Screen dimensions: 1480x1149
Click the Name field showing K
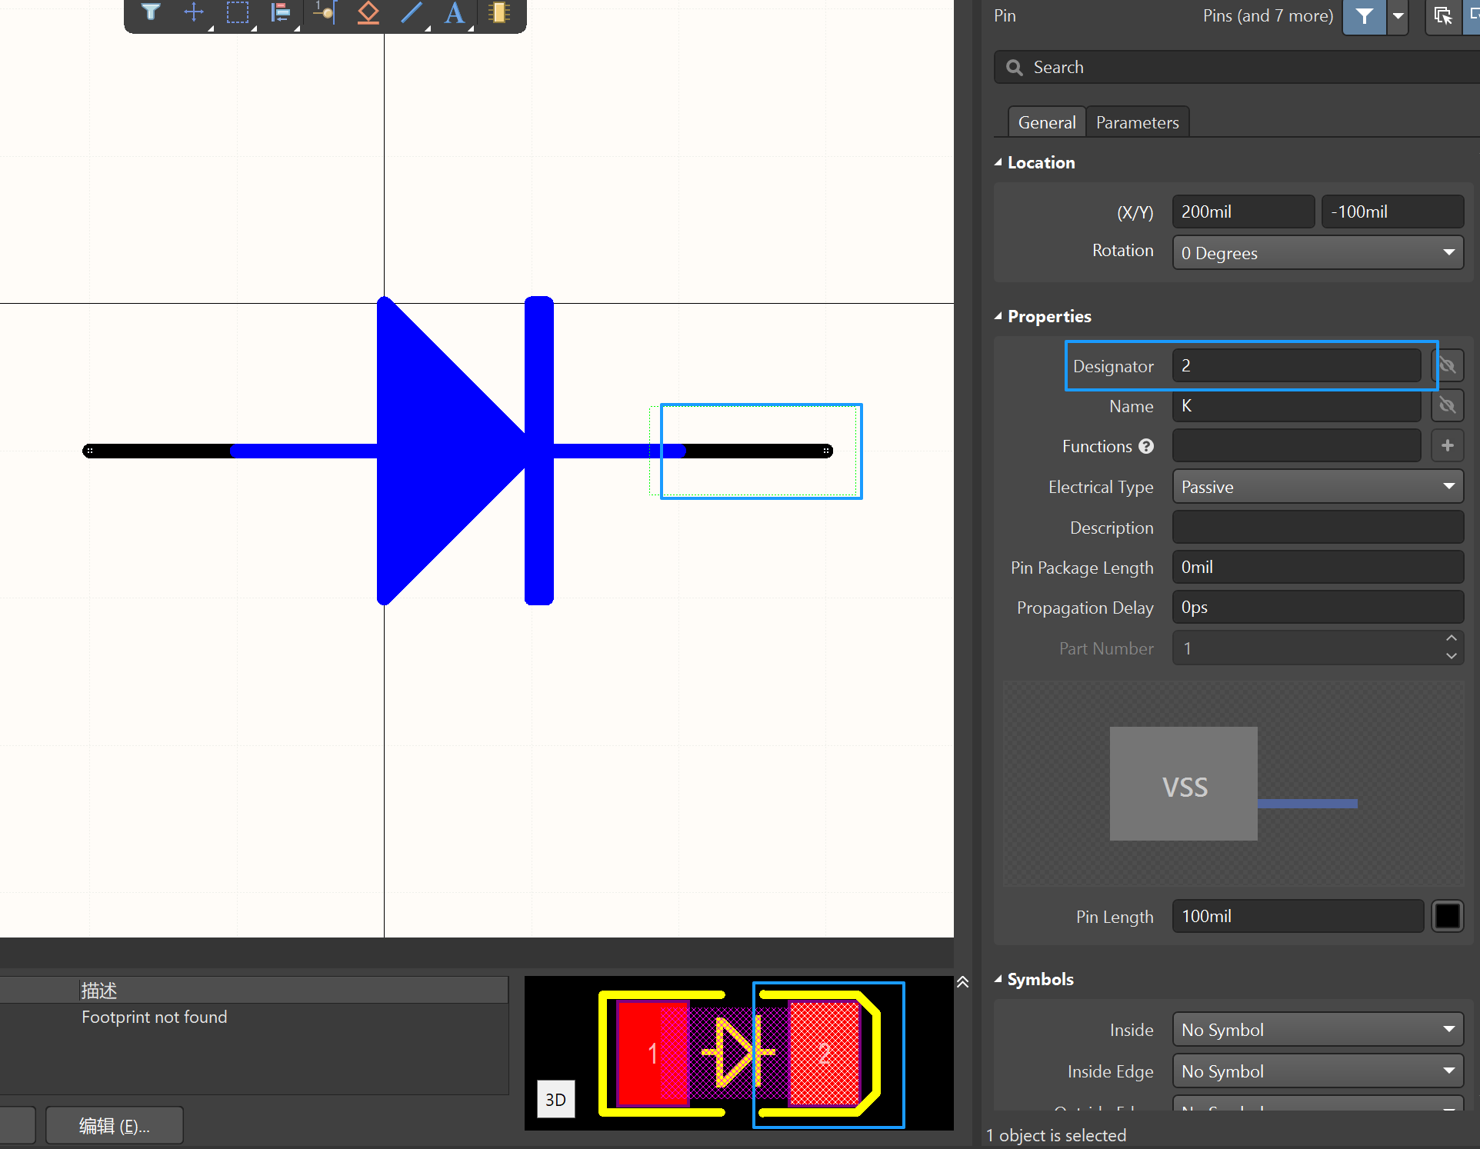coord(1296,405)
